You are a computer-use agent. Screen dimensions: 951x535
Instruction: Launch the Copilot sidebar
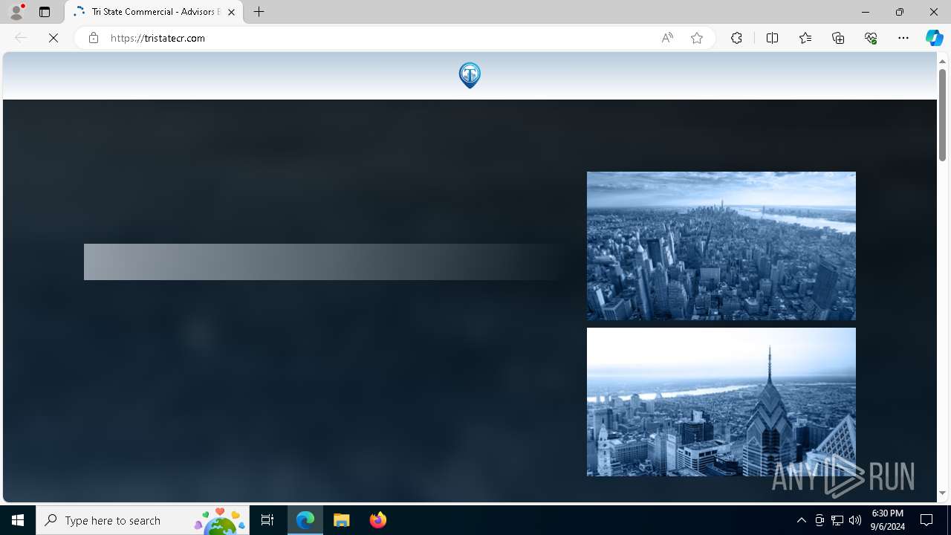(x=934, y=38)
